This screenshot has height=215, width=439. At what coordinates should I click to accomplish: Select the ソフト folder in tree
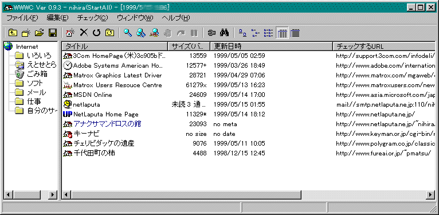coord(35,83)
